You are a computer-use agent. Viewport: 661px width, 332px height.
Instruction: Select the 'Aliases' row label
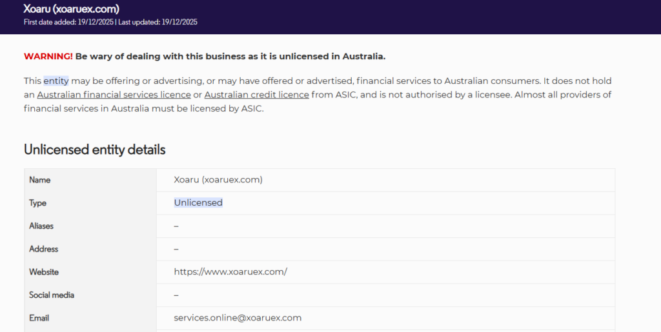pos(41,226)
